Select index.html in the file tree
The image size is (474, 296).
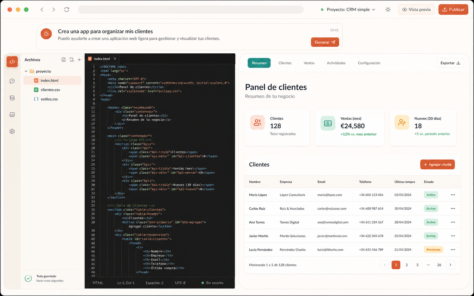point(52,80)
